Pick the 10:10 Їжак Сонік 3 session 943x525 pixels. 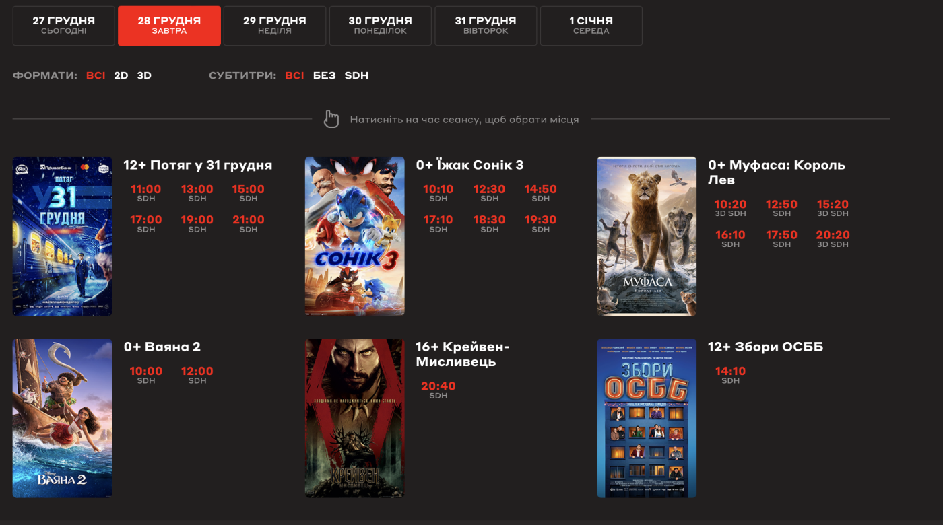438,193
